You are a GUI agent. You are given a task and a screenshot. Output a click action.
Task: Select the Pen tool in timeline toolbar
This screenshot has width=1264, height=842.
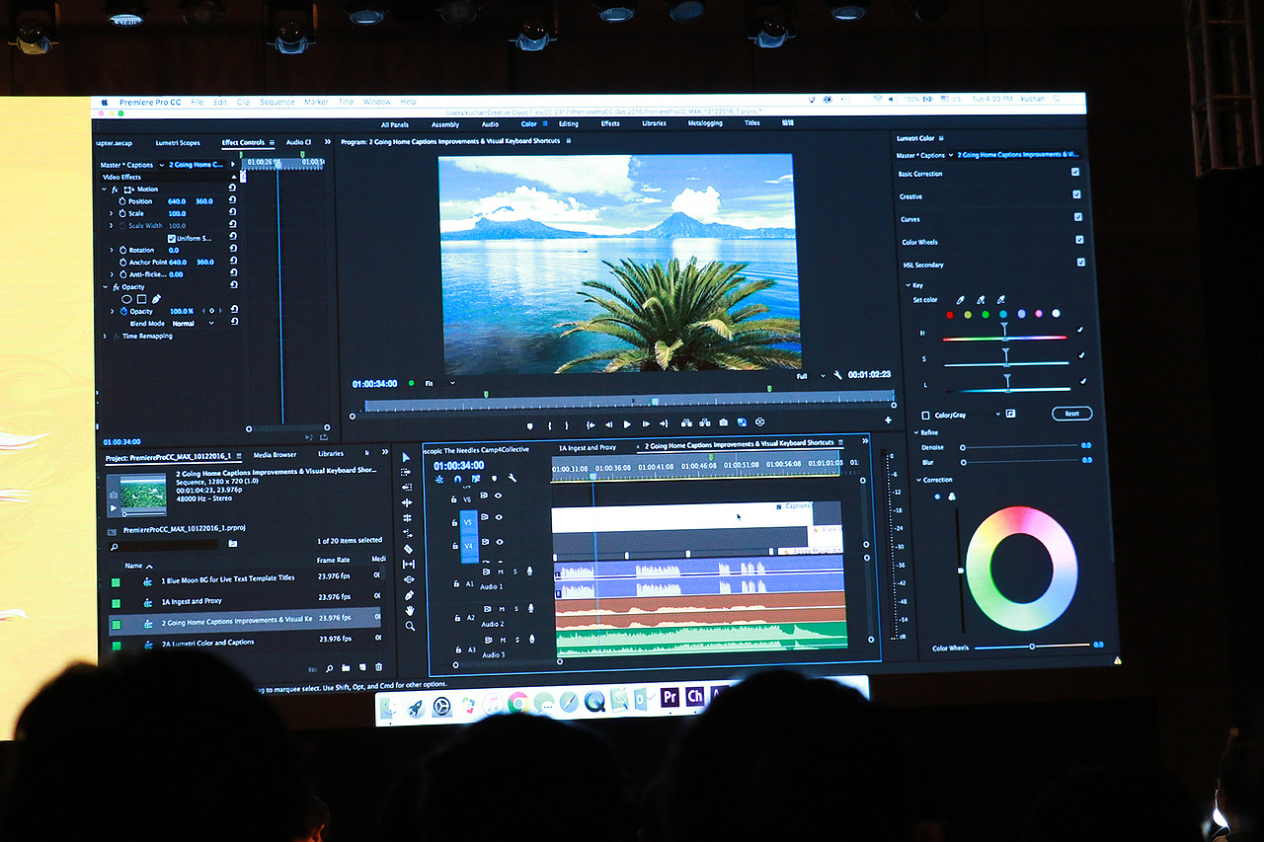coord(410,594)
